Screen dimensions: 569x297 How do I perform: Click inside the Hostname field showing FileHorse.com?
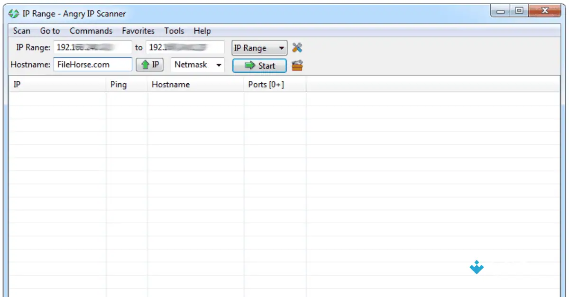click(x=92, y=64)
